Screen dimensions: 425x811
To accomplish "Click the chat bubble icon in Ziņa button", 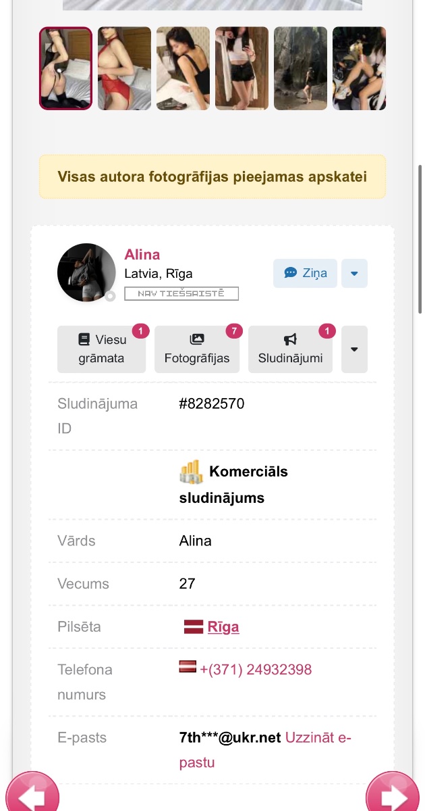I will tap(290, 273).
